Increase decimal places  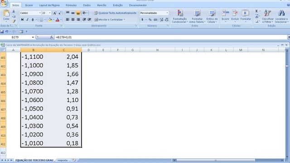(x=161, y=19)
